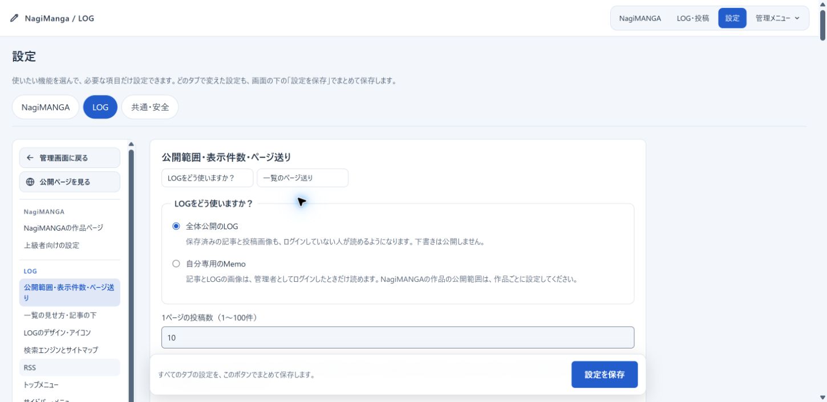The height and width of the screenshot is (402, 827).
Task: Open LOG・投稿 in the top navigation
Action: pyautogui.click(x=693, y=18)
